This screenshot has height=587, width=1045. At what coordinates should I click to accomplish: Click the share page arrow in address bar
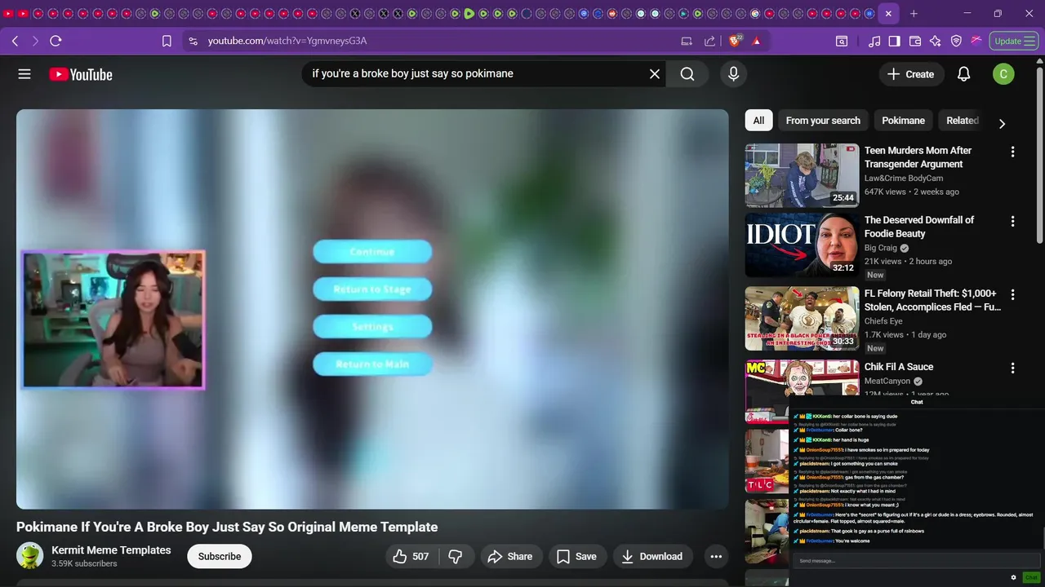coord(709,41)
